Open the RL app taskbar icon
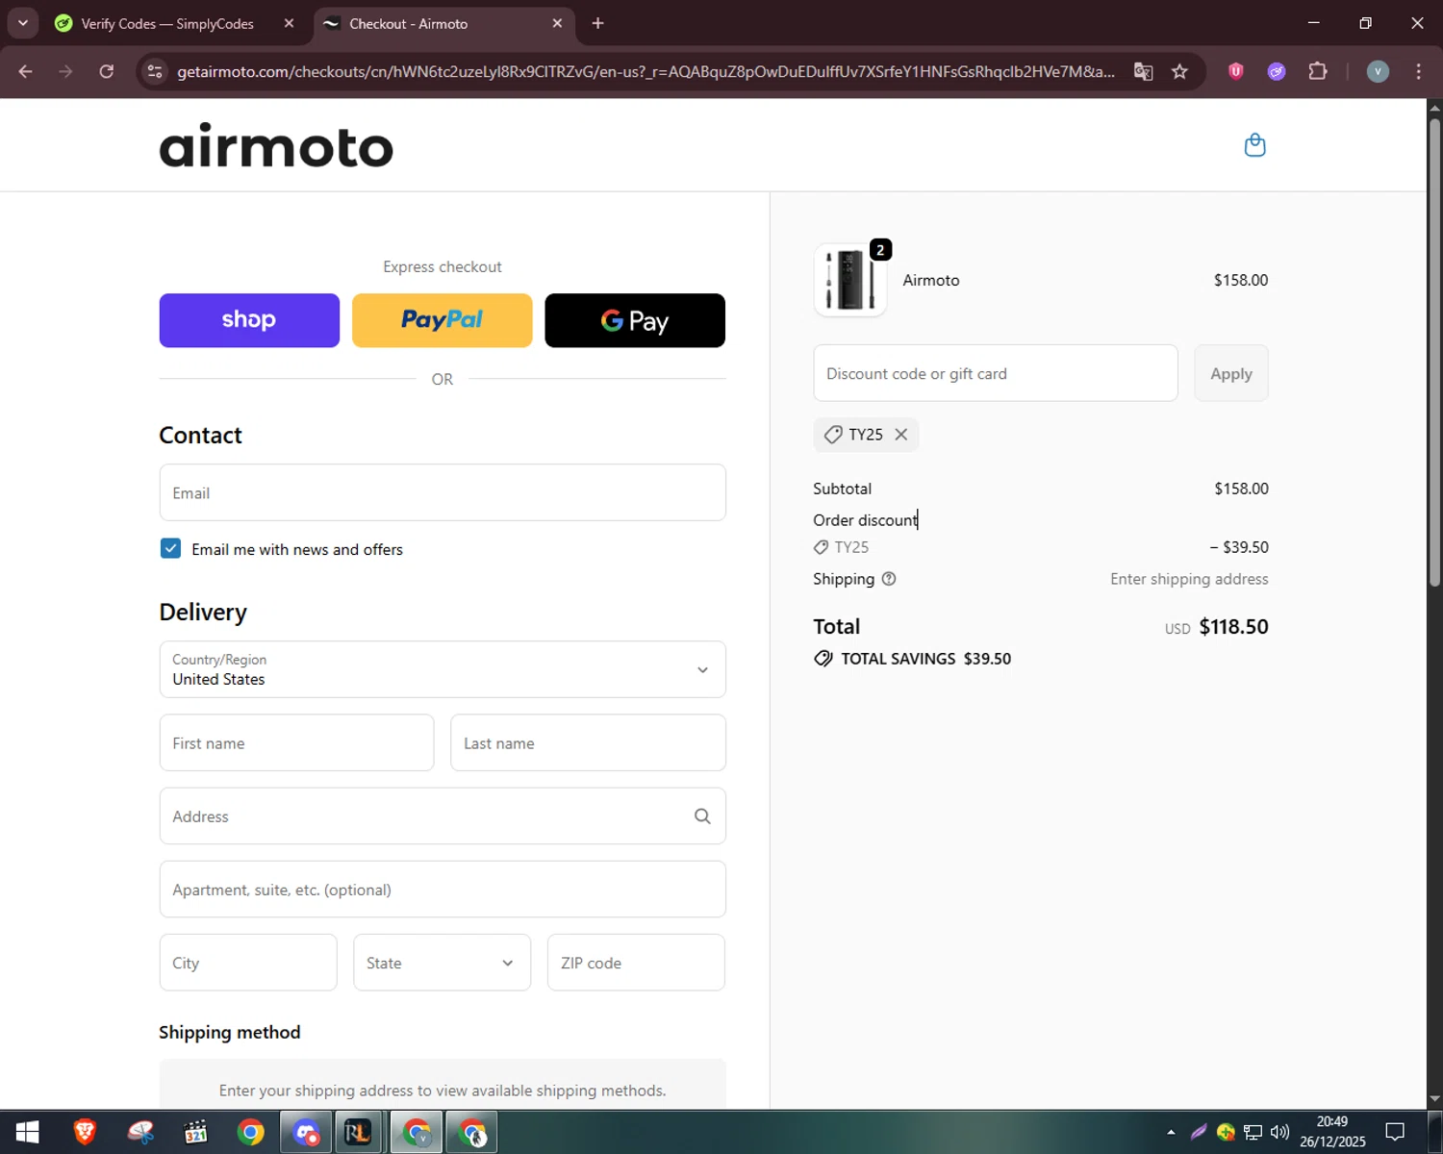1443x1154 pixels. click(359, 1133)
